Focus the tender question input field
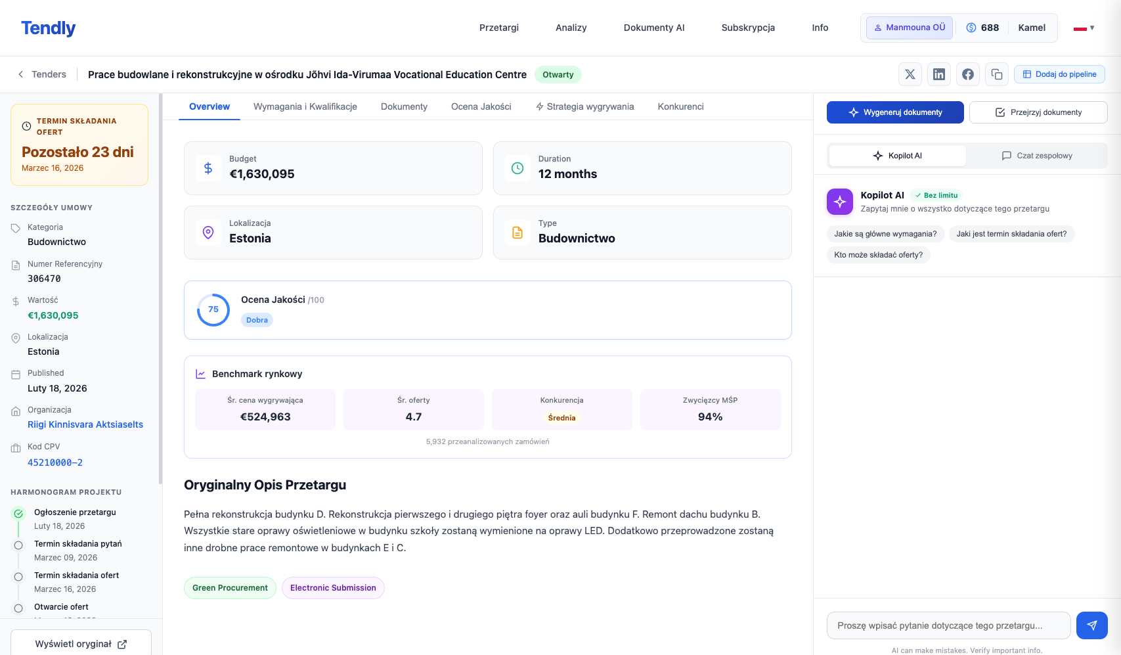The width and height of the screenshot is (1121, 655). 948,625
